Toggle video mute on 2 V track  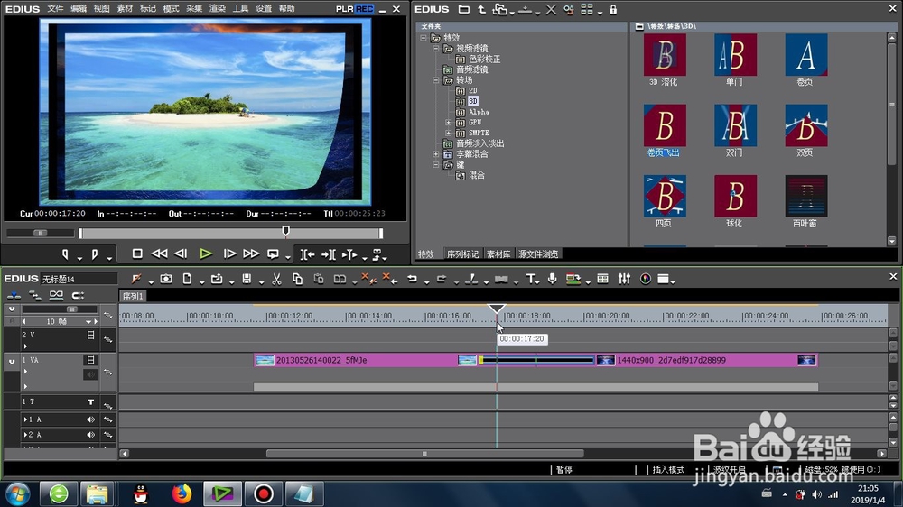(90, 335)
